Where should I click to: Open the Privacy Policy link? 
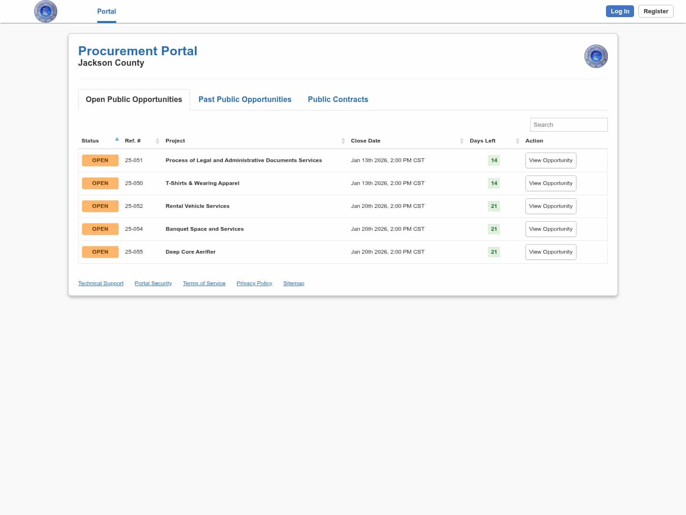(254, 283)
